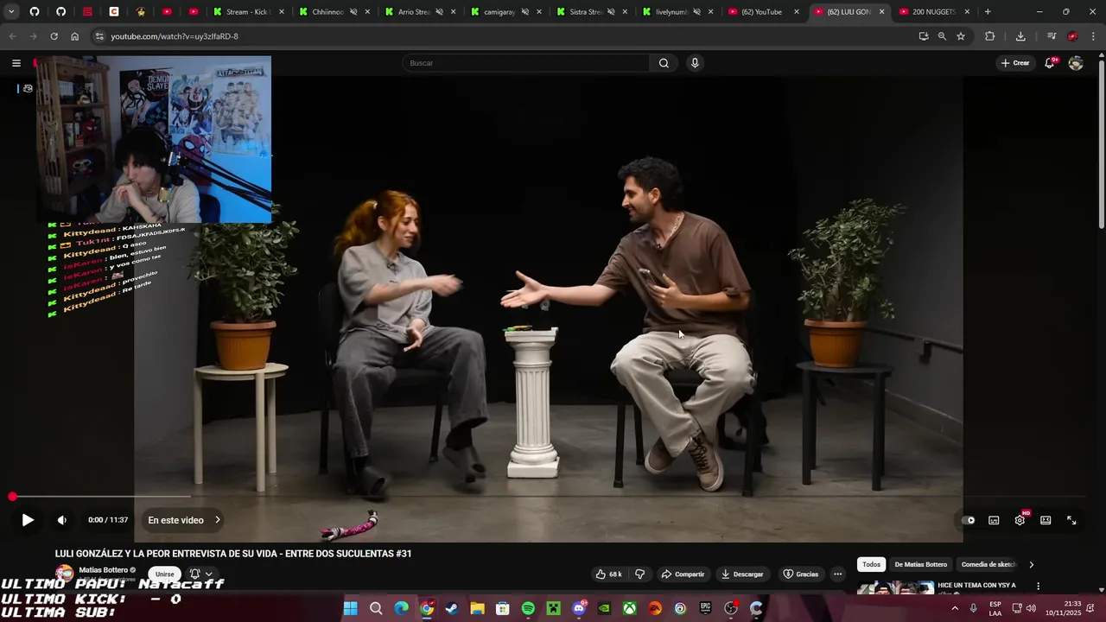Open the Chrome tab search dropdown
The width and height of the screenshot is (1106, 622).
coord(11,12)
